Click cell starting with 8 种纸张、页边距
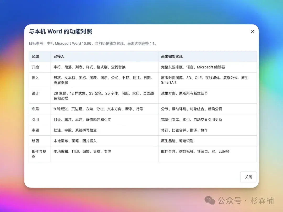 [x=105, y=109]
